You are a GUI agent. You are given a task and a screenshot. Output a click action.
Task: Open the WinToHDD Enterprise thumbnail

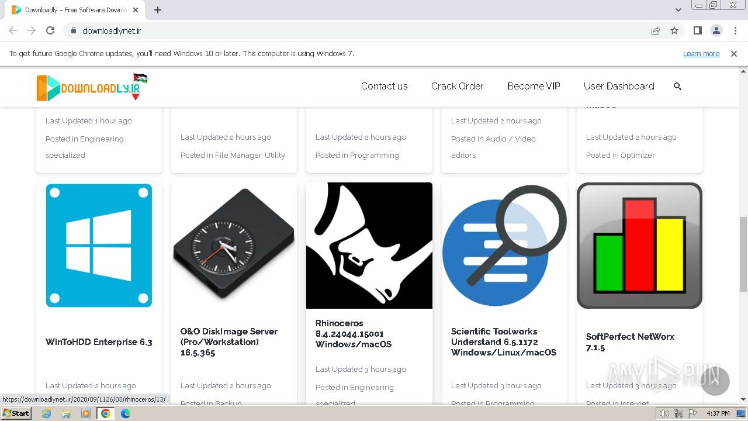(x=99, y=246)
